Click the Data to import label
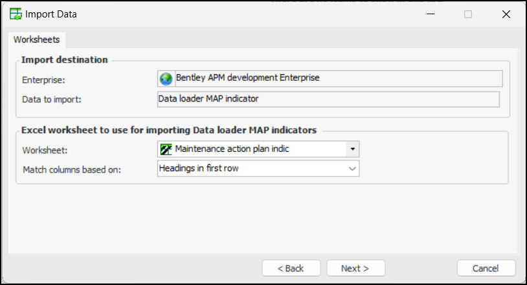Viewport: 527px width, 285px height. point(51,100)
